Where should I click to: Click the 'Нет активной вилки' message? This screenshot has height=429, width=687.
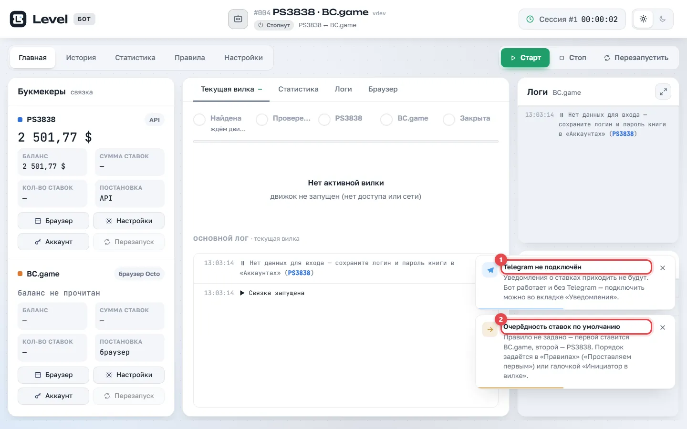346,183
